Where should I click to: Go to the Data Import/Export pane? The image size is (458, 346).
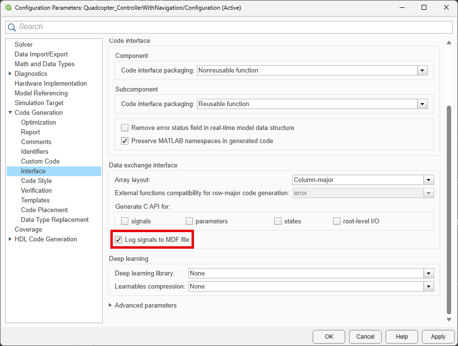[x=41, y=54]
